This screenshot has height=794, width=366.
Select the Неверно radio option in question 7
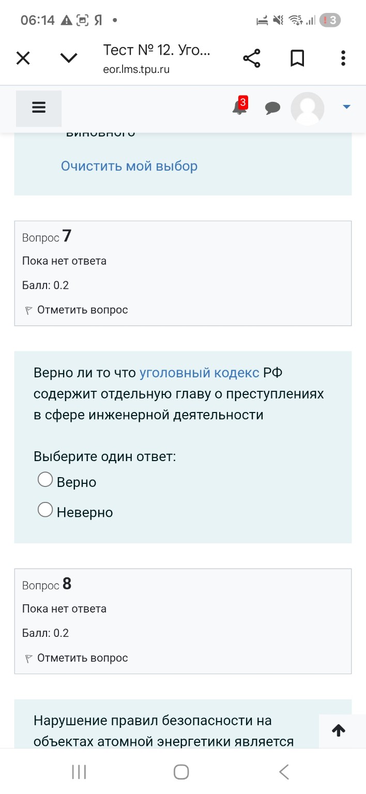pos(45,510)
